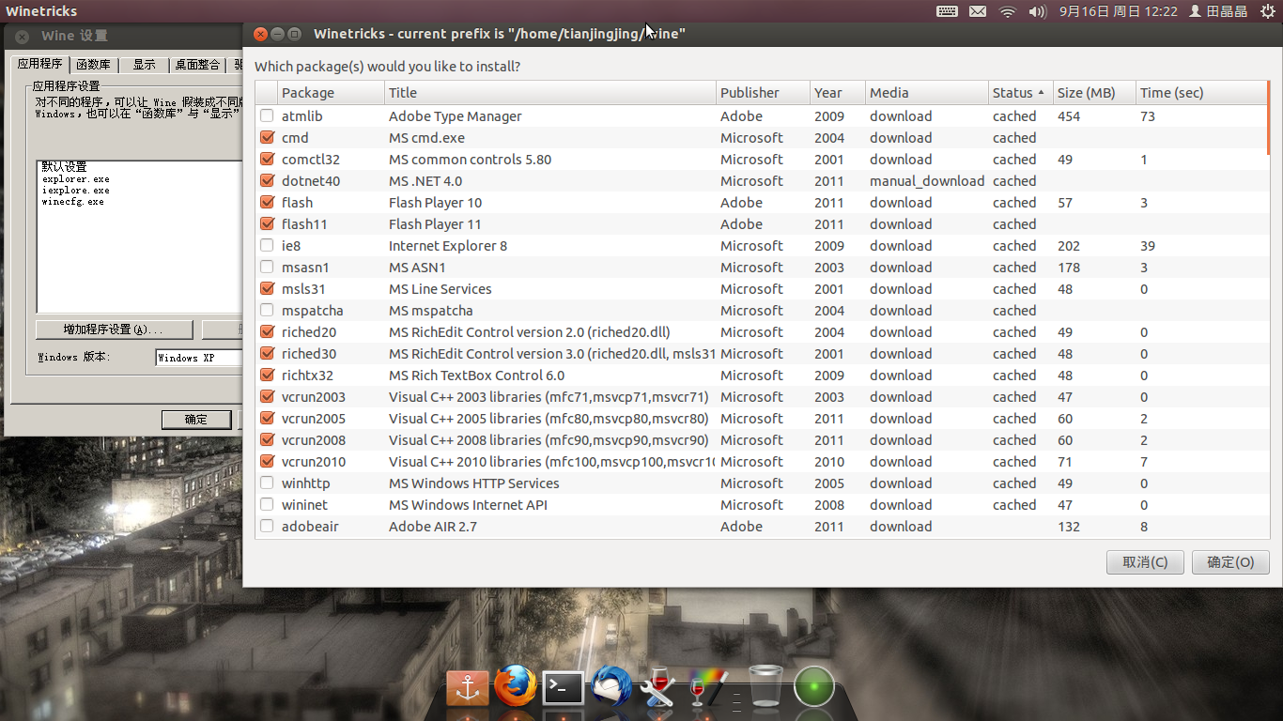Open the clock calendar showing 12:22
Viewport: 1283px width, 721px height.
(x=1118, y=11)
